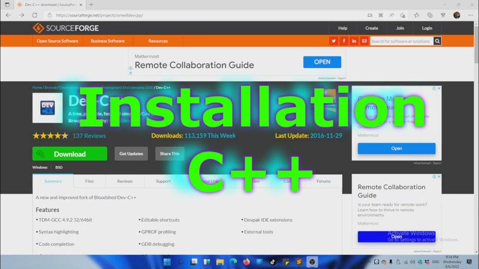Open Edge settings and more menu
Viewport: 479px width, 269px height.
click(x=470, y=15)
